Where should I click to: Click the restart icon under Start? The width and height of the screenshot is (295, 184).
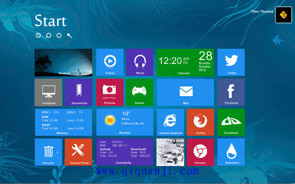pos(48,35)
